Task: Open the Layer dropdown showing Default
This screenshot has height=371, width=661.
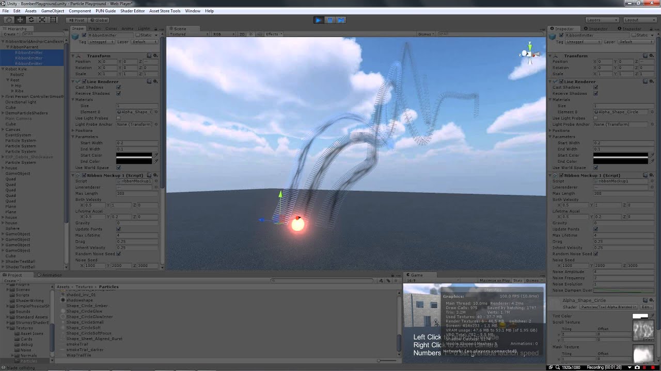Action: click(144, 42)
